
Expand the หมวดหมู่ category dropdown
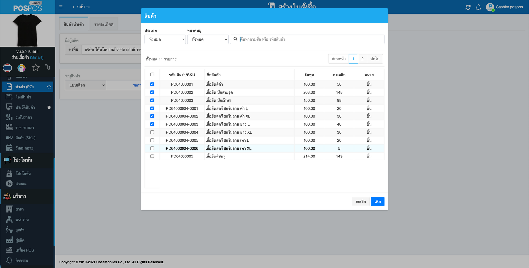(208, 39)
